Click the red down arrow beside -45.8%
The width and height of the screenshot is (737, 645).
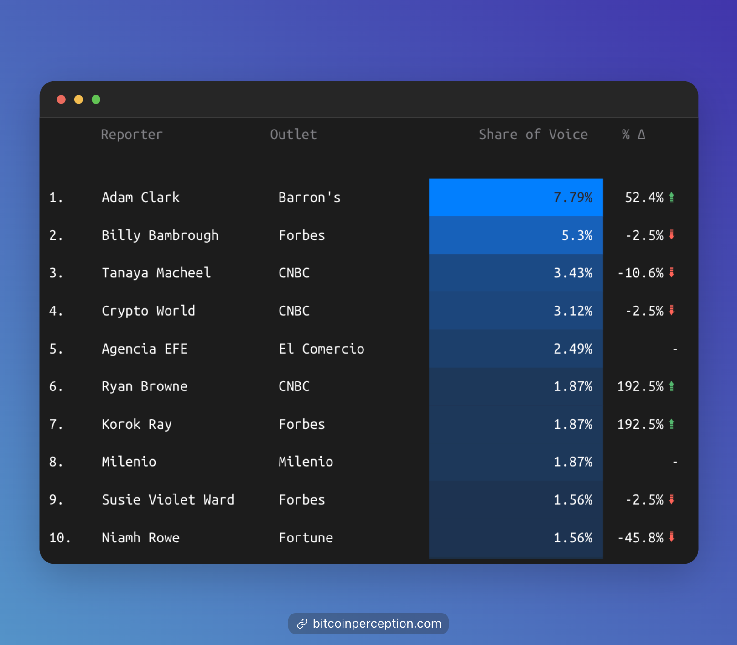[x=671, y=537]
